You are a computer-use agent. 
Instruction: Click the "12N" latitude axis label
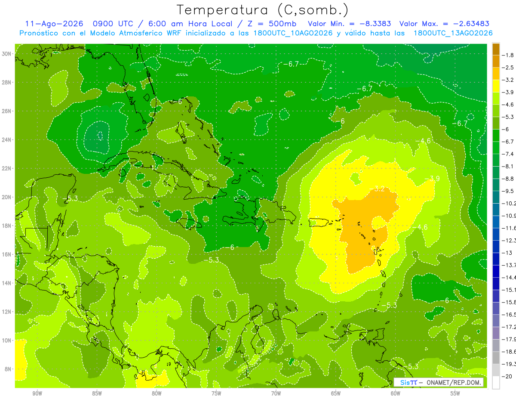pyautogui.click(x=7, y=312)
